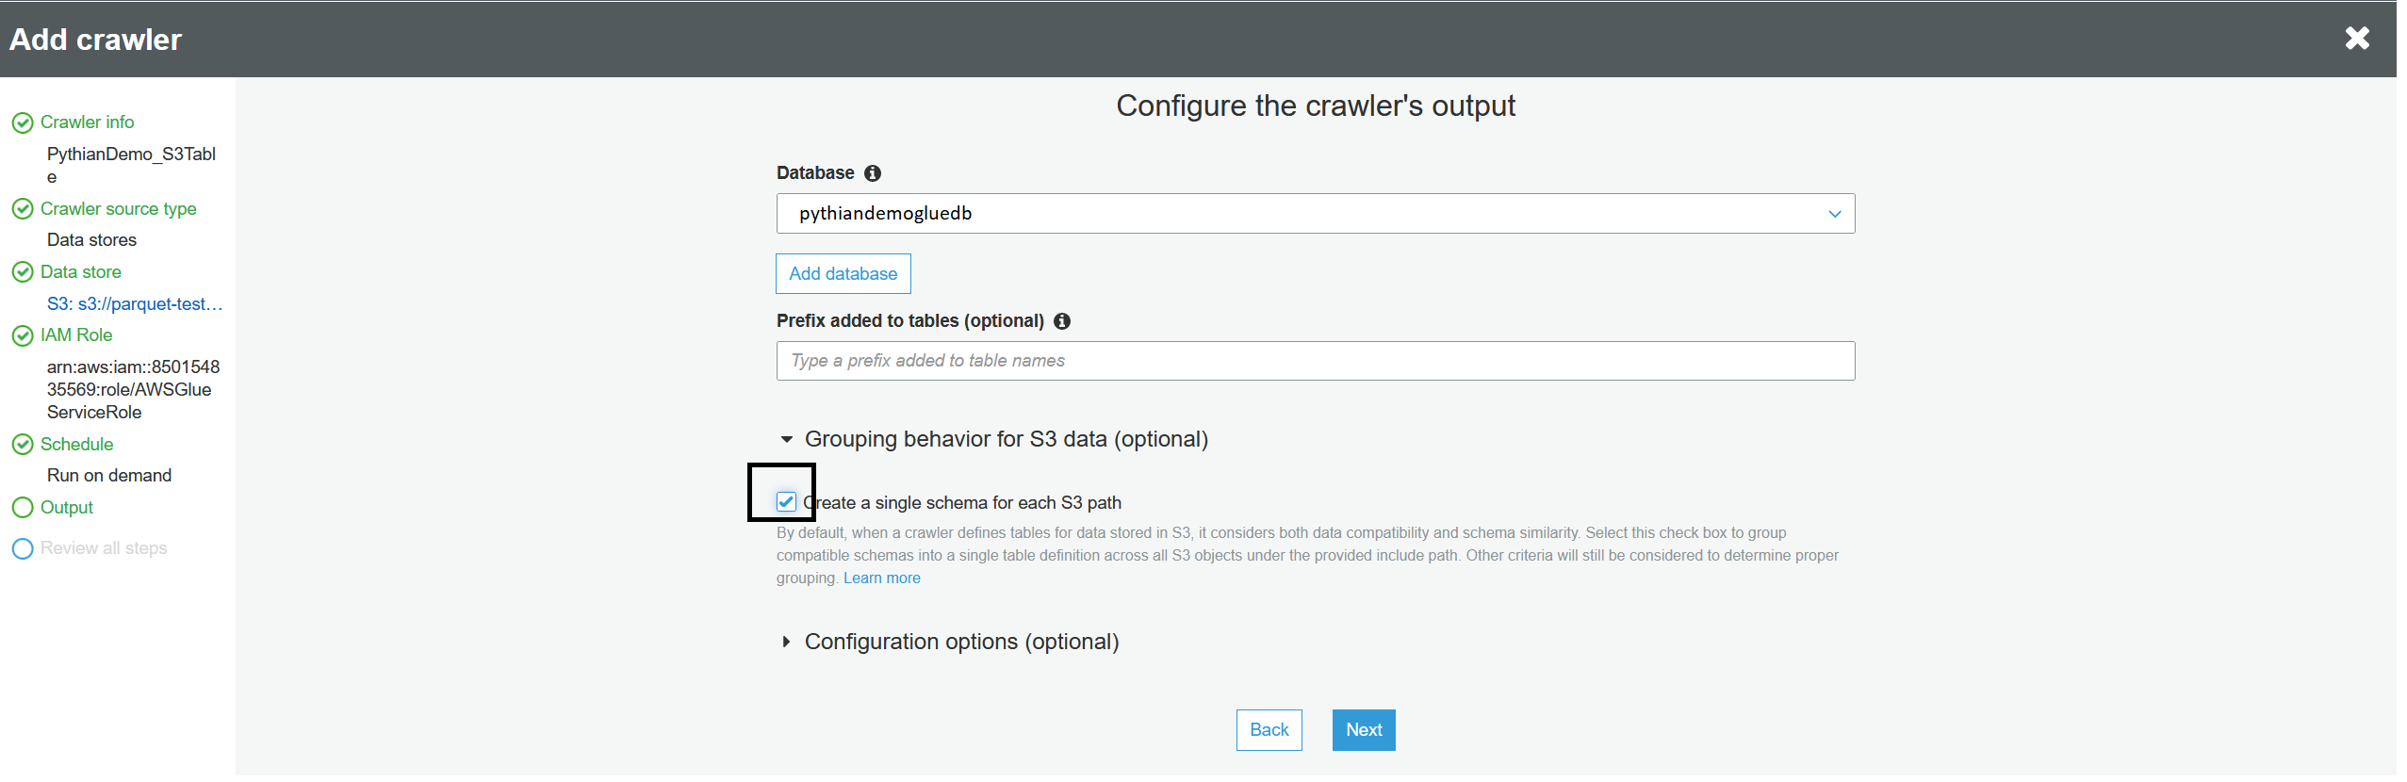Image resolution: width=2407 pixels, height=782 pixels.
Task: Expand Configuration options section
Action: coord(787,643)
